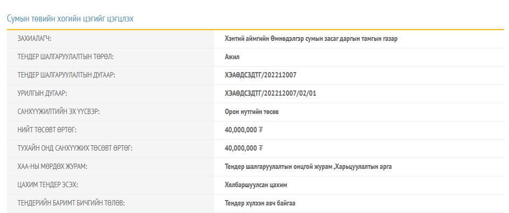Viewport: 509px width, 213px height.
Task: Click tugrik symbol beside total budget amount
Action: coord(260,130)
